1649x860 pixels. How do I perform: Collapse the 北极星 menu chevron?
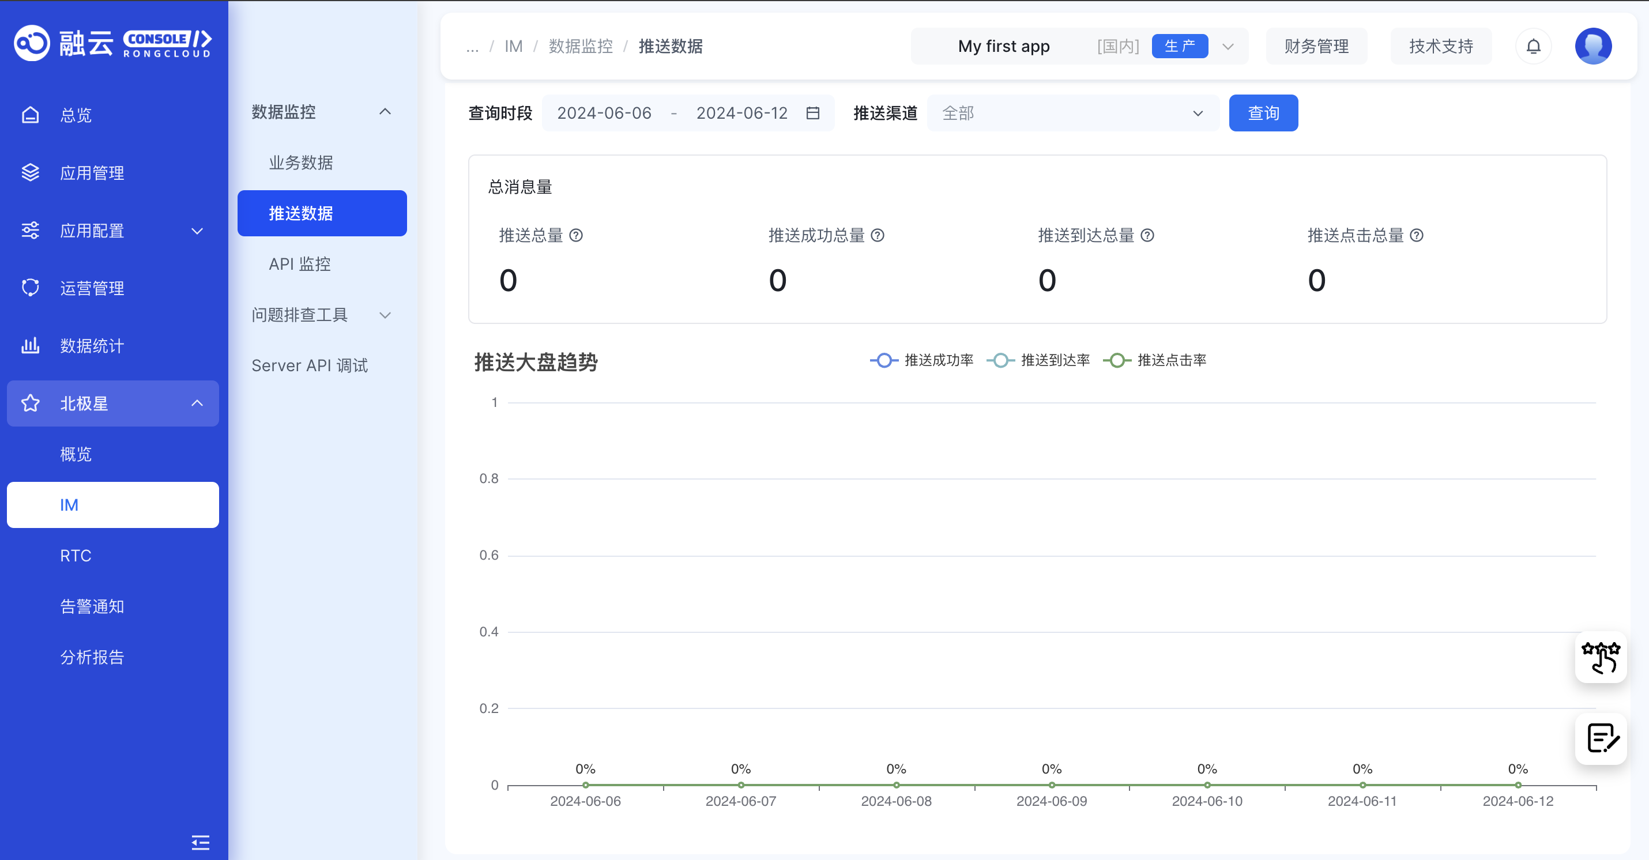pyautogui.click(x=197, y=403)
